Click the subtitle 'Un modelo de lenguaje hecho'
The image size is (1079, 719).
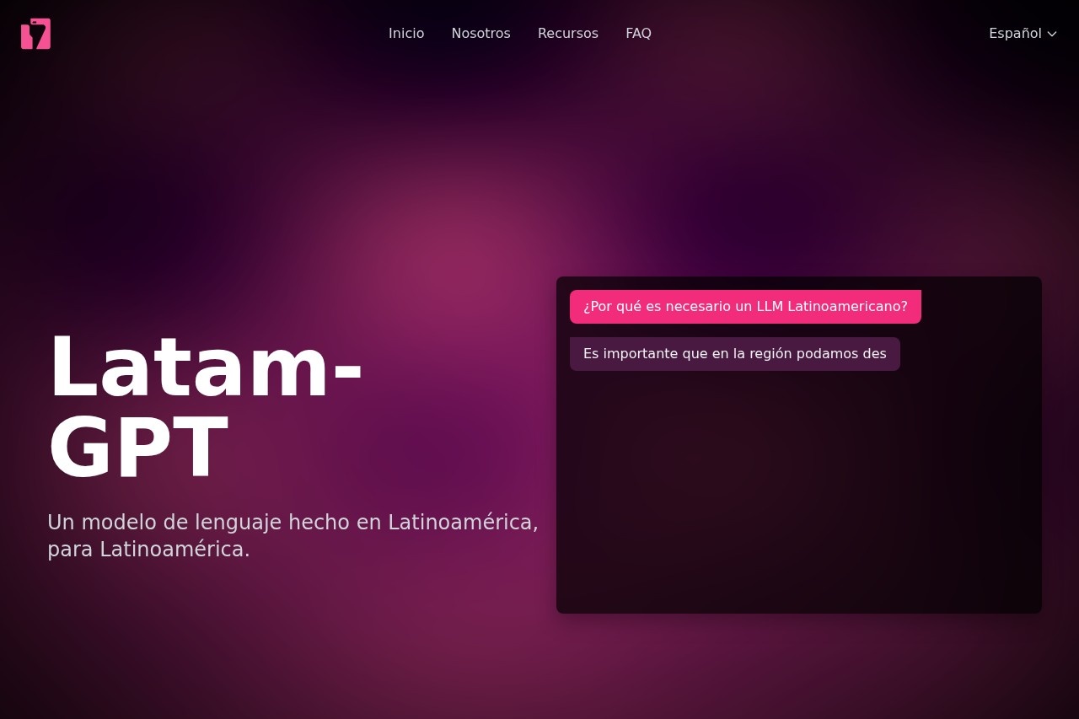(293, 535)
